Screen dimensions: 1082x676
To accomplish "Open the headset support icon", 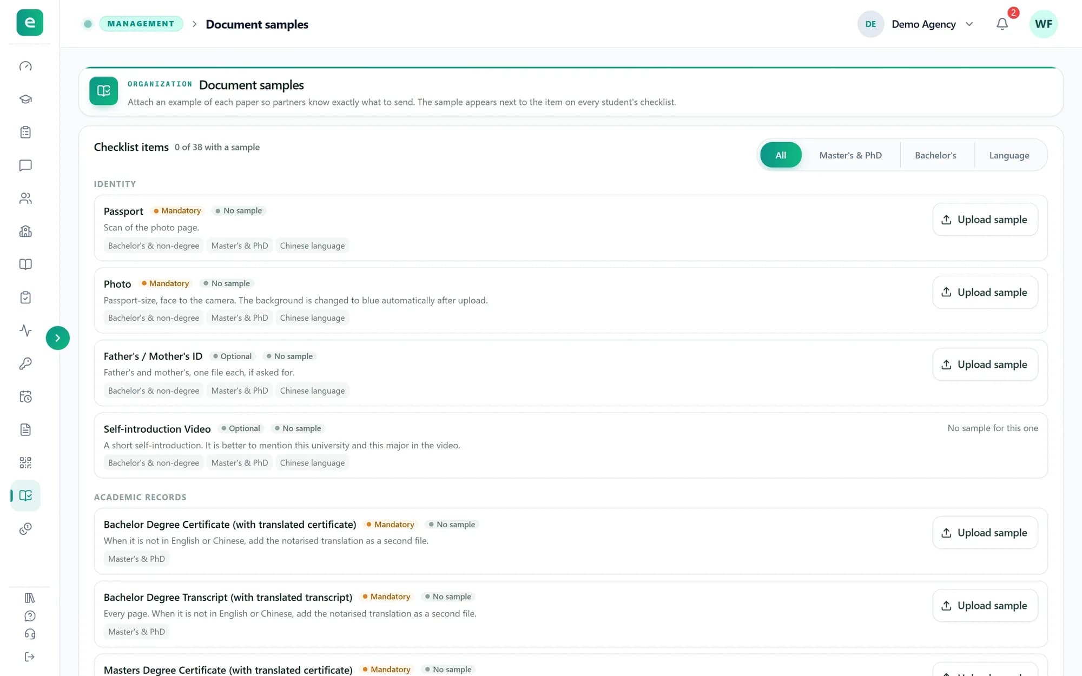I will tap(30, 634).
